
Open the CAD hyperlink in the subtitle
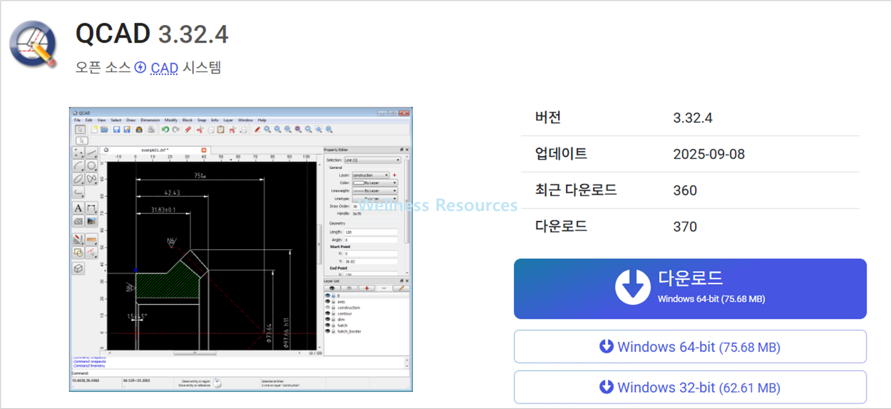(x=164, y=68)
